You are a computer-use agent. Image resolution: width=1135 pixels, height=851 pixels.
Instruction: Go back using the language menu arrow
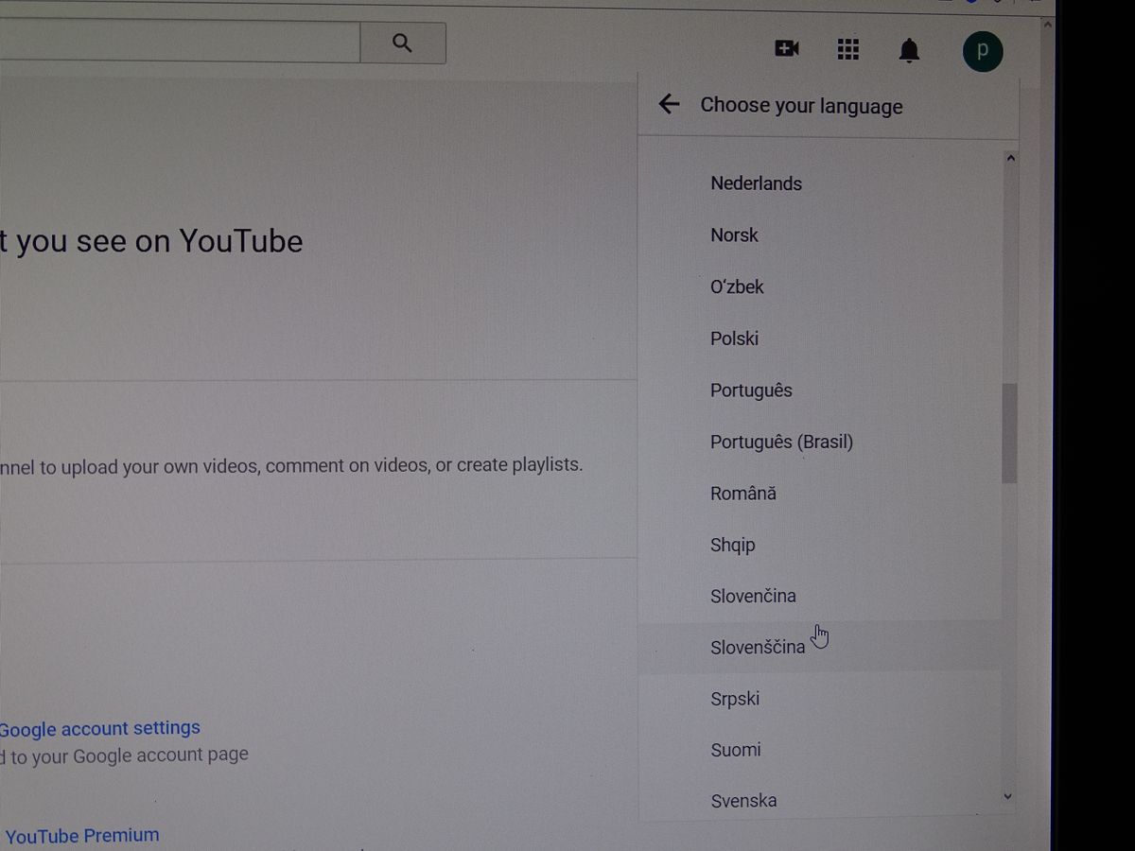(670, 105)
